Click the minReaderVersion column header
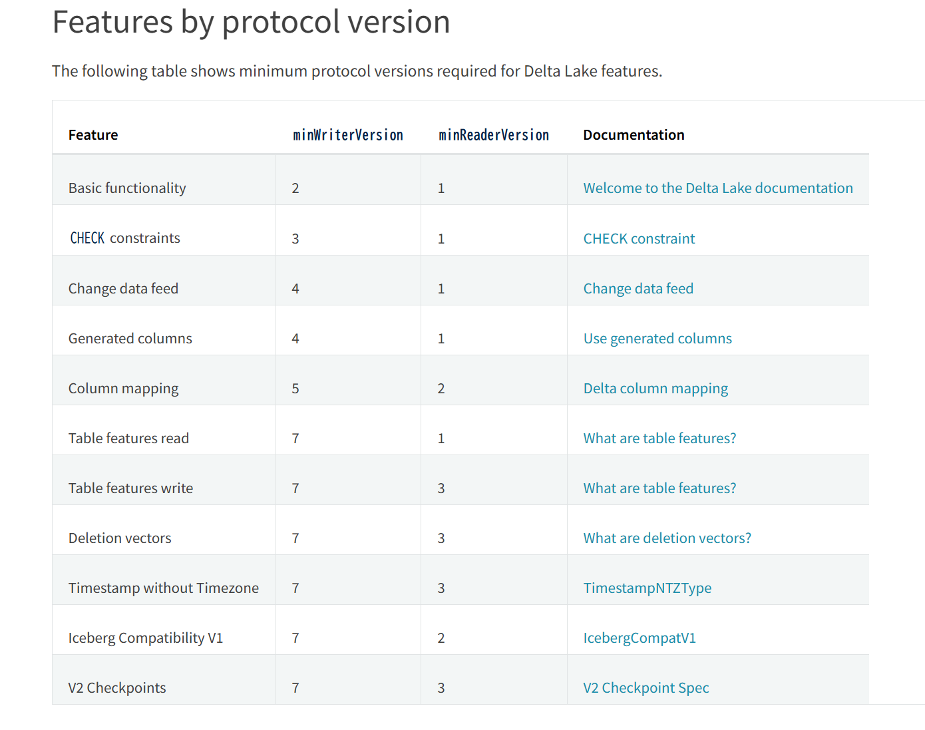Image resolution: width=925 pixels, height=730 pixels. pos(494,135)
